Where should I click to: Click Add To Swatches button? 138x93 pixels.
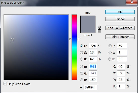click(x=120, y=28)
